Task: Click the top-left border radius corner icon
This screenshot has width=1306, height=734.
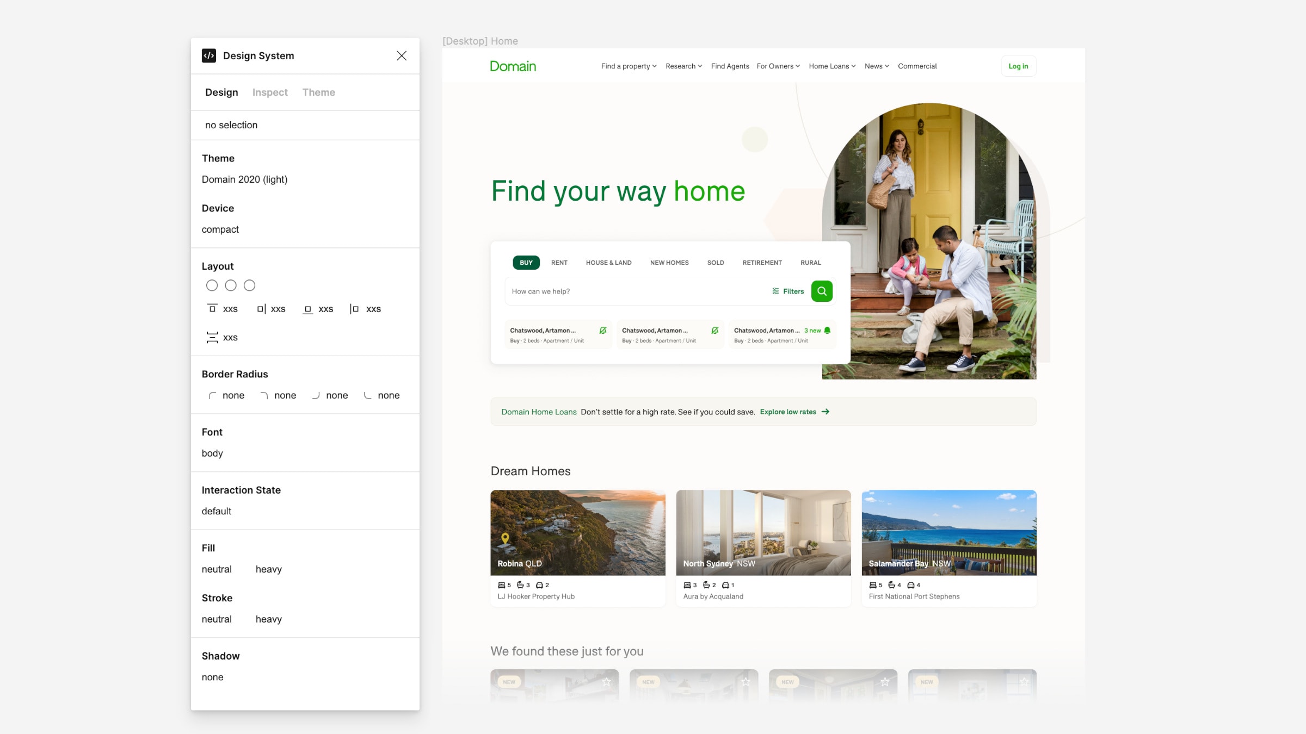Action: [212, 395]
